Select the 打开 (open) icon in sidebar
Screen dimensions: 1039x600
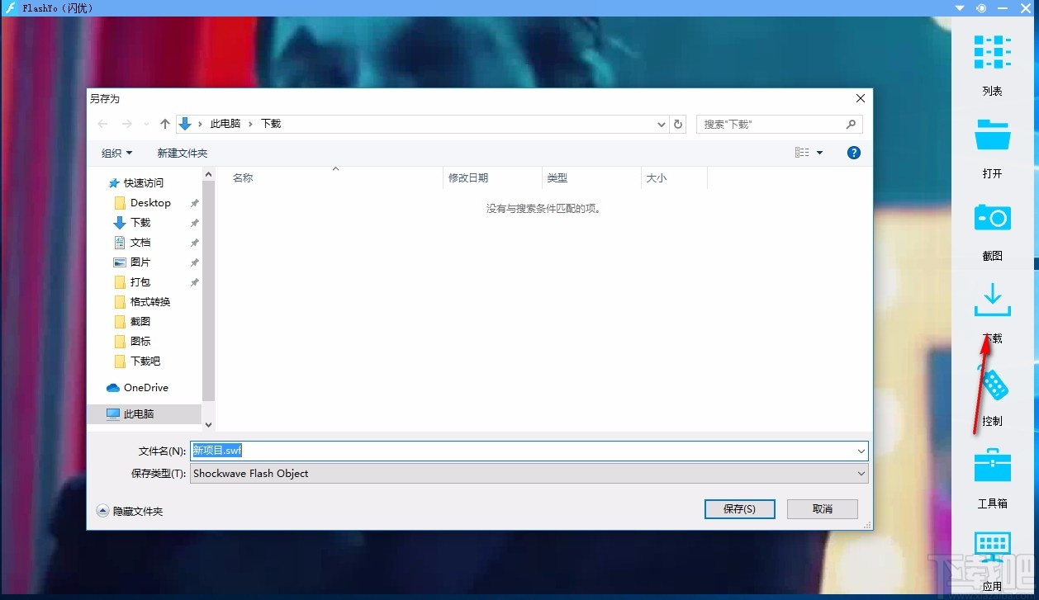click(x=991, y=135)
